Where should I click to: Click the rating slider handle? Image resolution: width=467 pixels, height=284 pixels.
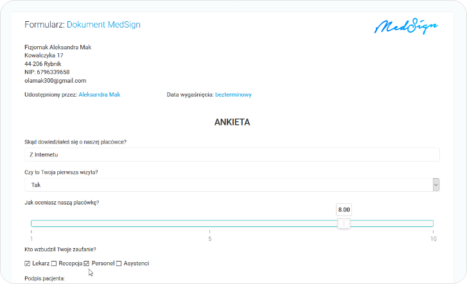[x=344, y=223]
